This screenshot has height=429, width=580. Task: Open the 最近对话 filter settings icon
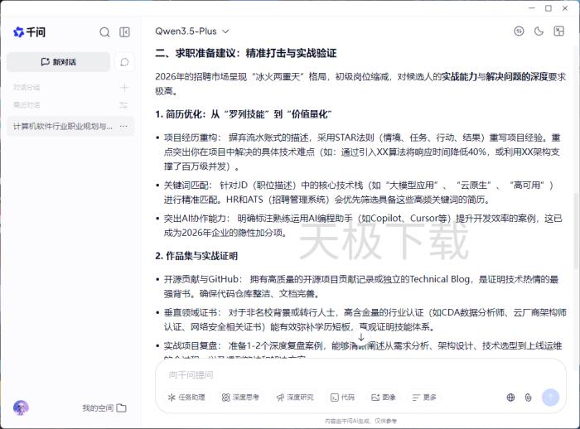[x=124, y=105]
